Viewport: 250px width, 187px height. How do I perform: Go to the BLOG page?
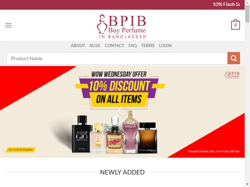[95, 46]
